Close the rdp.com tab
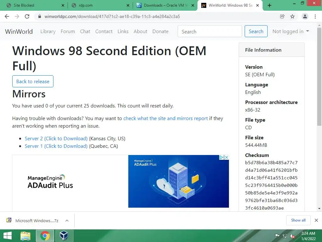 (128, 6)
